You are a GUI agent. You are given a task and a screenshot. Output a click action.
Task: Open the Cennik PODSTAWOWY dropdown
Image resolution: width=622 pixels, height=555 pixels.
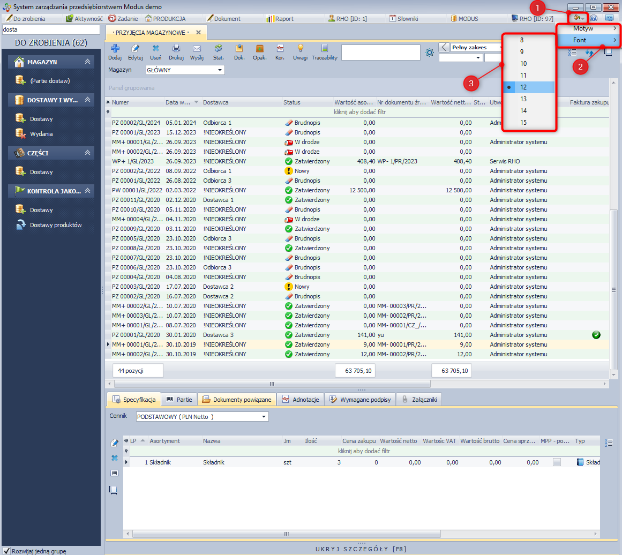(x=202, y=416)
